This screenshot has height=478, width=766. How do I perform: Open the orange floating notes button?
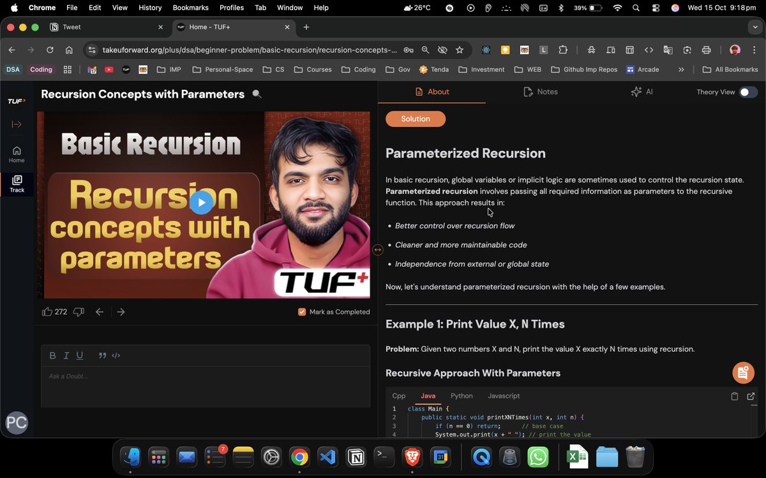742,372
